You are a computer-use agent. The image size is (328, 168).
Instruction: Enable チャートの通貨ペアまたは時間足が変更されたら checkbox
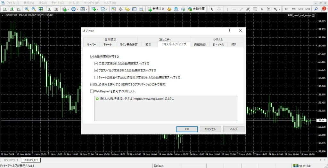point(96,77)
